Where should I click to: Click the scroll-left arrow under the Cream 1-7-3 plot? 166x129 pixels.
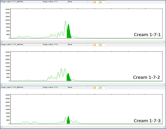2,127
